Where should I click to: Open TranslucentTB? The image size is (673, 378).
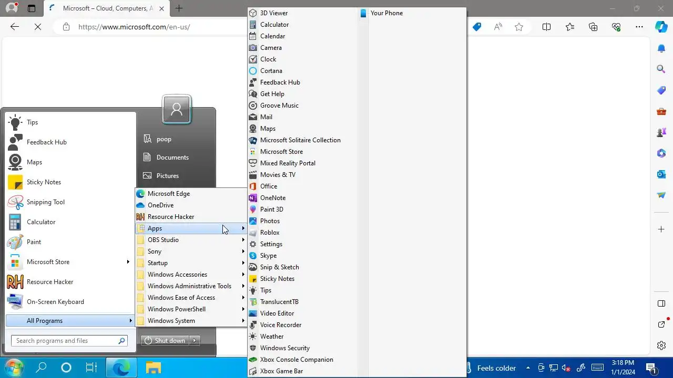302,302
